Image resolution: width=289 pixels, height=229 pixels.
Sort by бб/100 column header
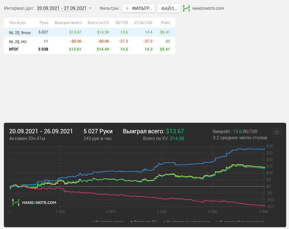[122, 23]
